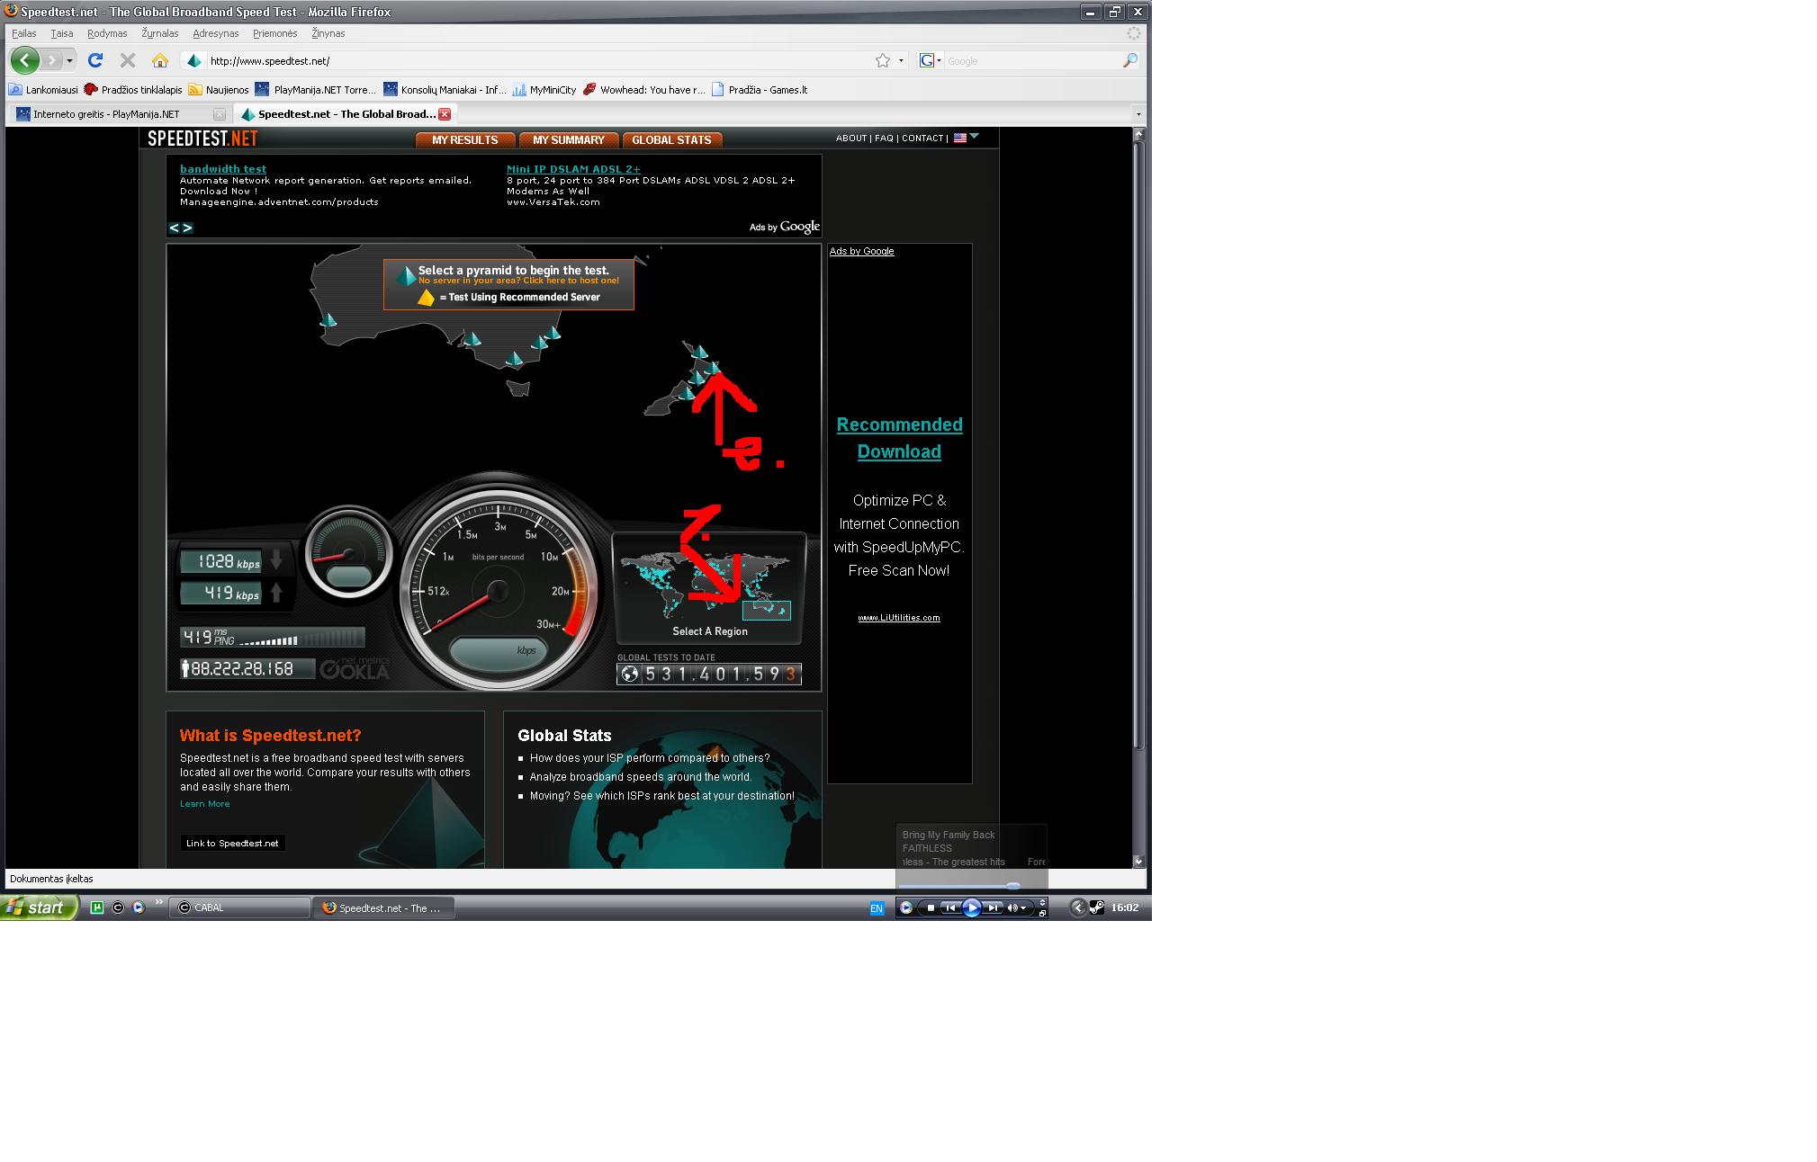The width and height of the screenshot is (1817, 1162).
Task: Open the MY SUMMARY tab
Action: (x=569, y=140)
